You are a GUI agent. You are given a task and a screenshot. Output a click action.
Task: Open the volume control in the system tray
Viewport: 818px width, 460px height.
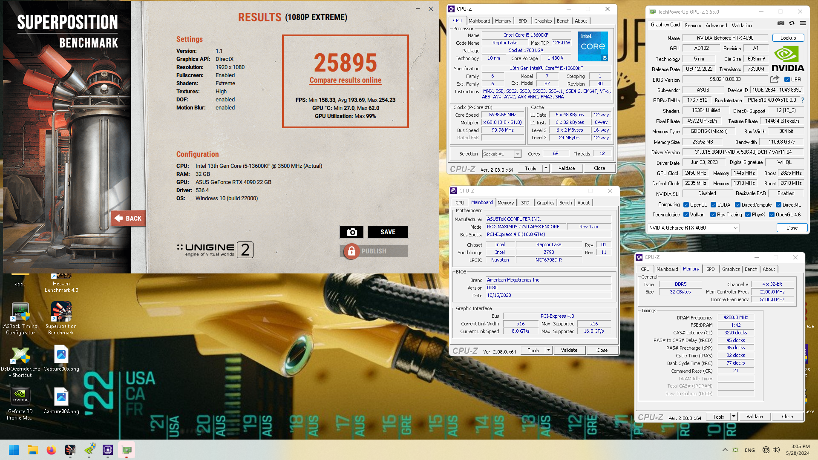(776, 450)
